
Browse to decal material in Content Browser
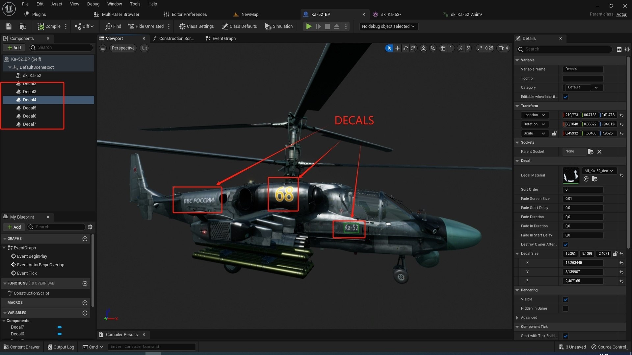click(594, 179)
